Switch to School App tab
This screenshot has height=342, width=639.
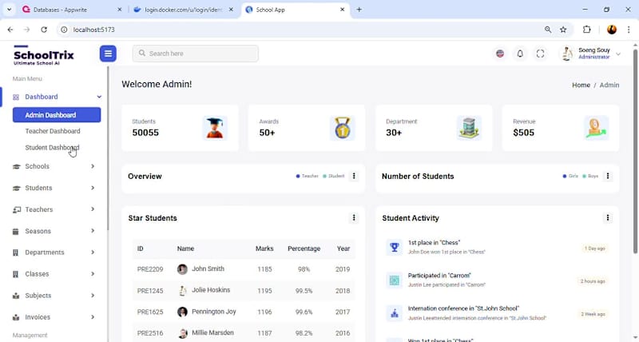[x=296, y=10]
